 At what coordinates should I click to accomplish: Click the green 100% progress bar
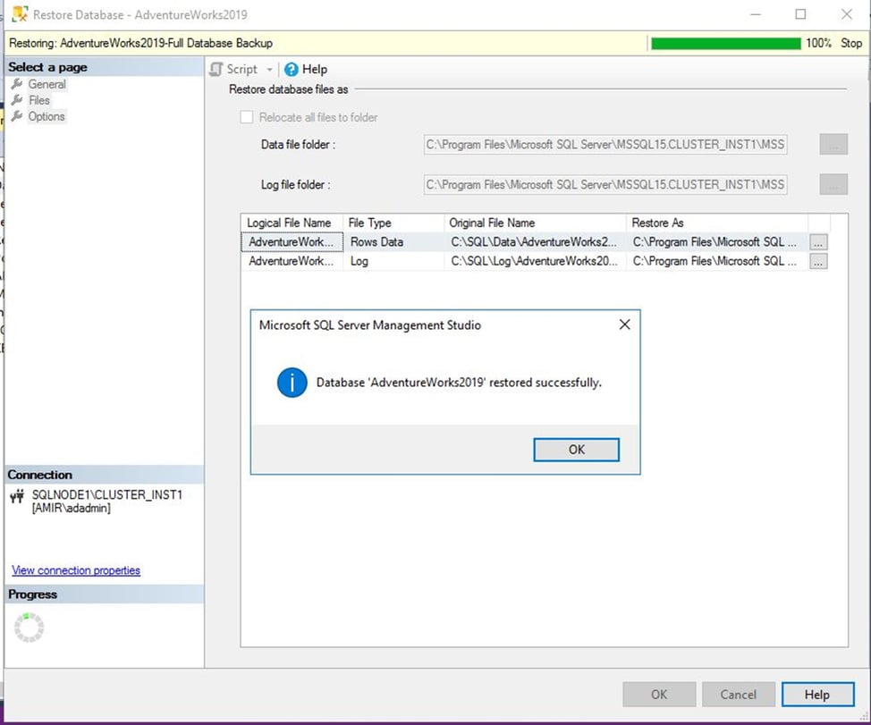(x=727, y=42)
